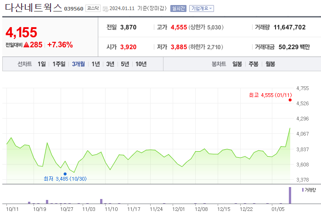
Task: Select the 3개월 line chart period
Action: (x=78, y=64)
